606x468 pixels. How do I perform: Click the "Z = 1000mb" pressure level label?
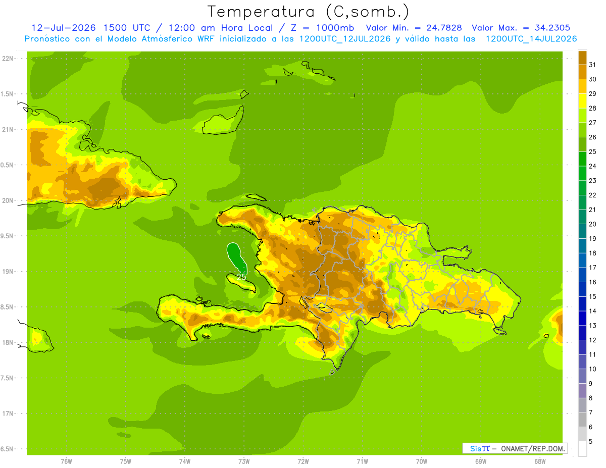[x=322, y=28]
